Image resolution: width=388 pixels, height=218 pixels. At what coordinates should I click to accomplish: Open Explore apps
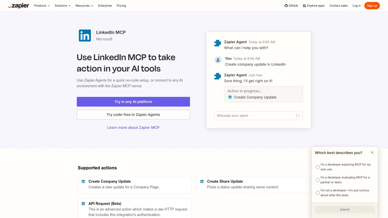314,6
